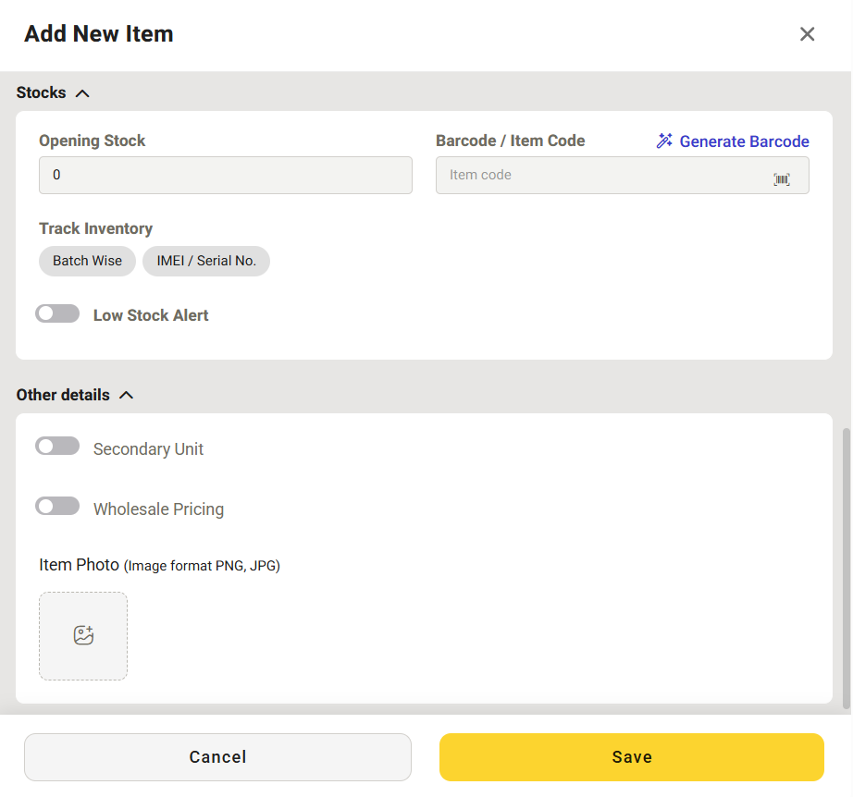
Task: Focus the Opening Stock input field
Action: pos(225,175)
